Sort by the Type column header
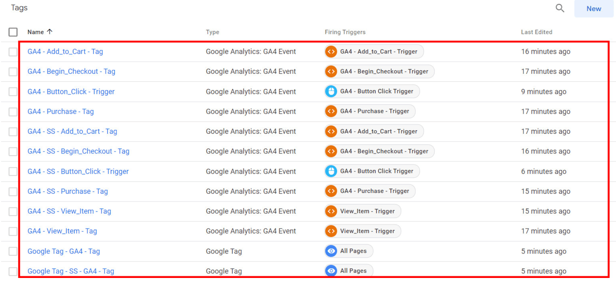Viewport: 616px width, 288px height. pyautogui.click(x=212, y=32)
